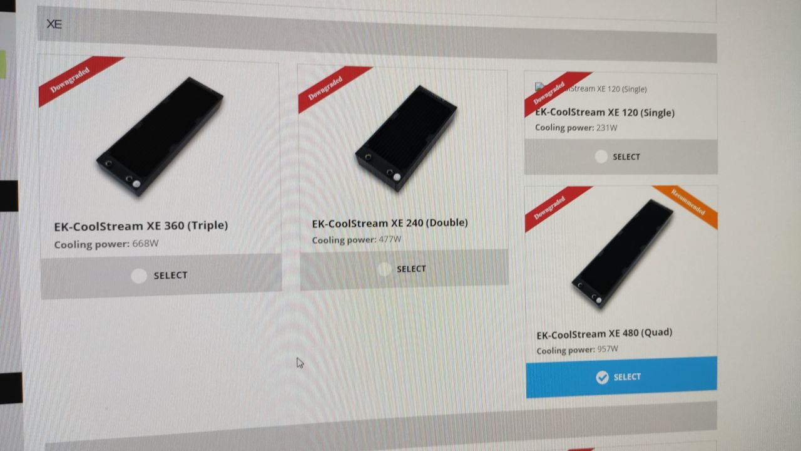
Task: Select the EK-CoolStream XE 120 radio circle
Action: point(601,157)
